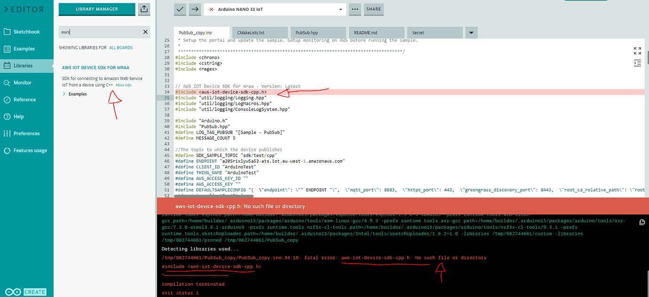Clear the aws library search field
This screenshot has width=649, height=297.
145,31
